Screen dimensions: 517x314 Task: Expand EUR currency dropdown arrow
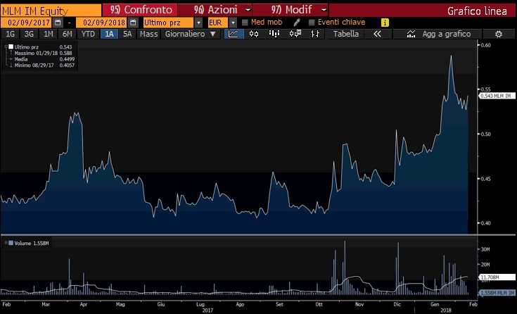tap(233, 23)
